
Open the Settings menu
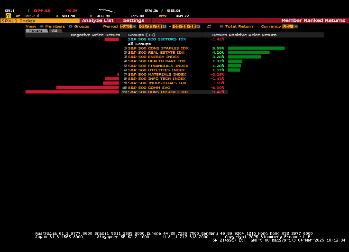(x=134, y=20)
